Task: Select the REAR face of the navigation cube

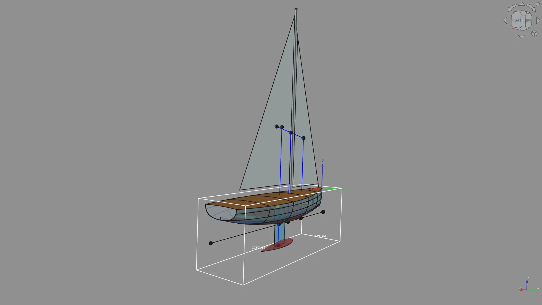Action: [x=528, y=21]
